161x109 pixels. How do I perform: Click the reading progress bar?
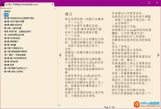coord(95,105)
